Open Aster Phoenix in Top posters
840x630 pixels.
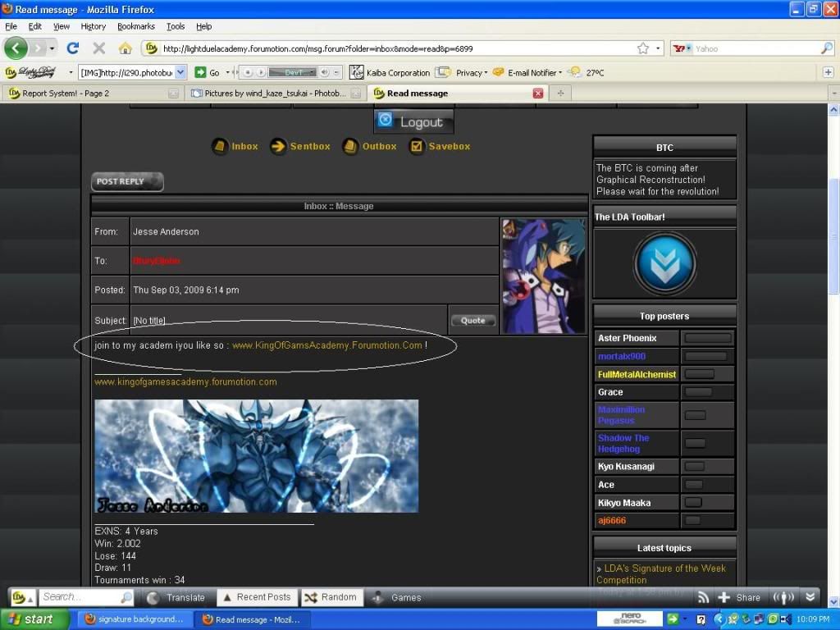(x=628, y=338)
